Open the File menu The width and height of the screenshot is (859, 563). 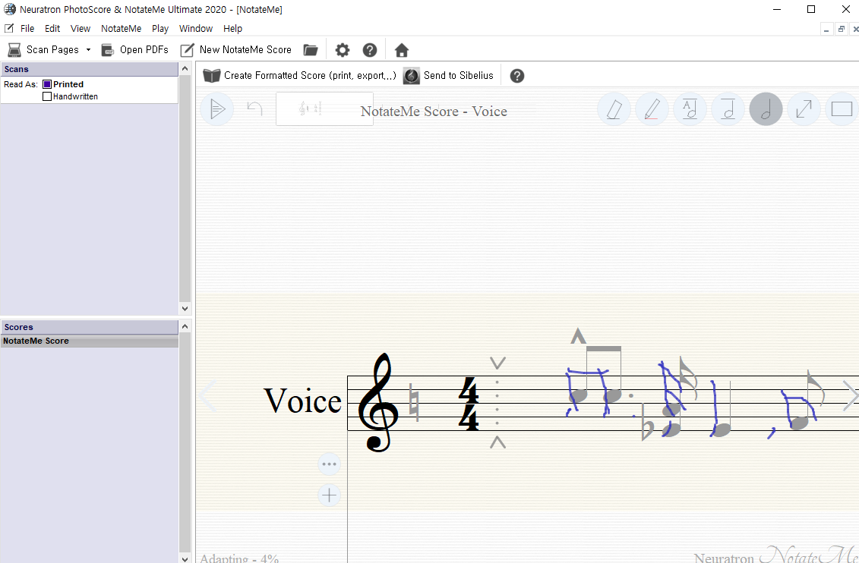tap(27, 28)
